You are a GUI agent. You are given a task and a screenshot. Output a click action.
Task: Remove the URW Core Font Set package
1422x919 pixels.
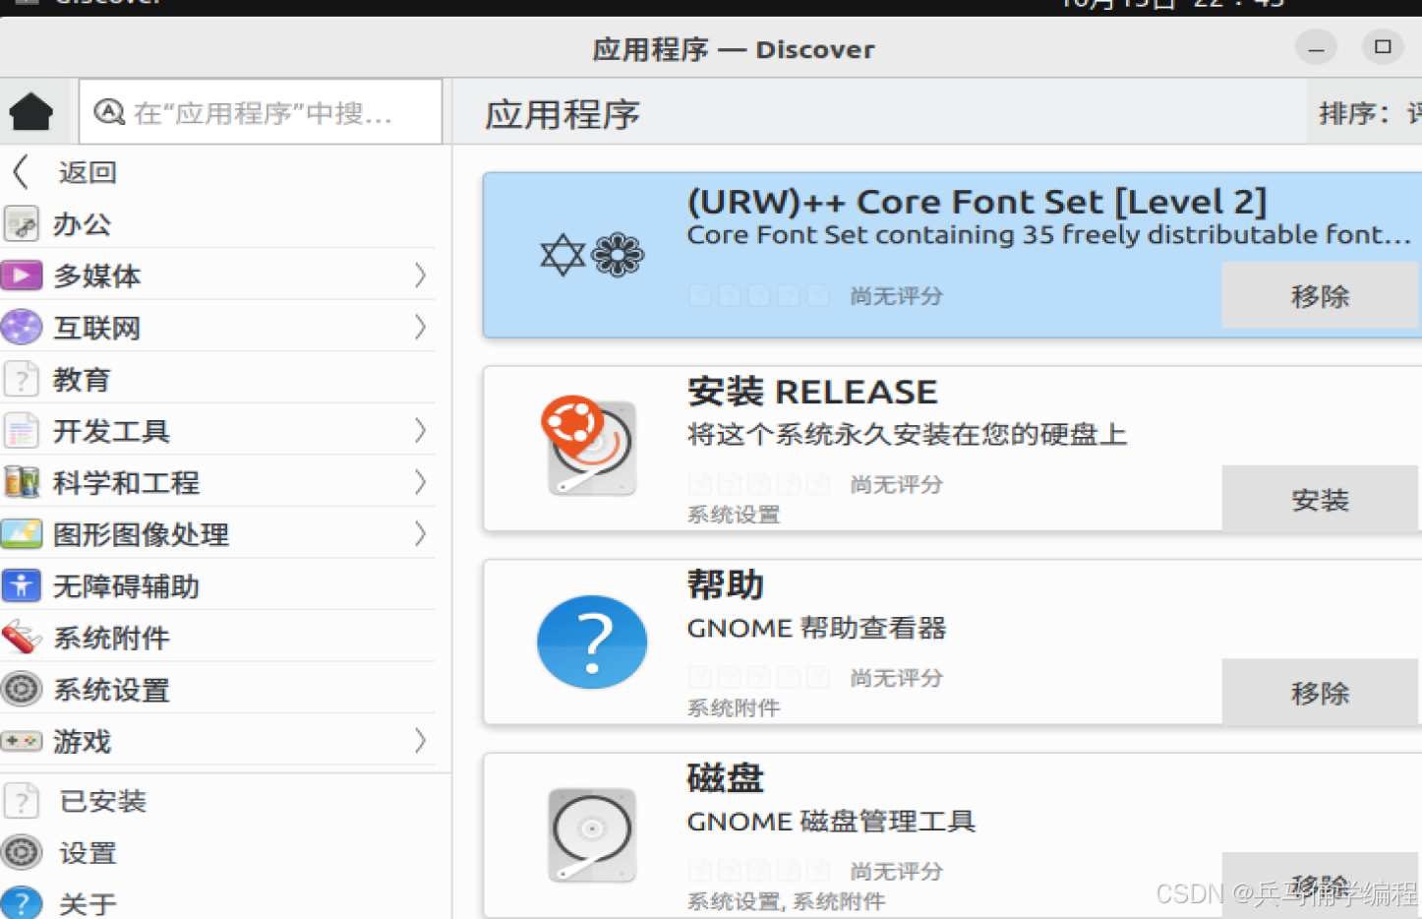1320,295
